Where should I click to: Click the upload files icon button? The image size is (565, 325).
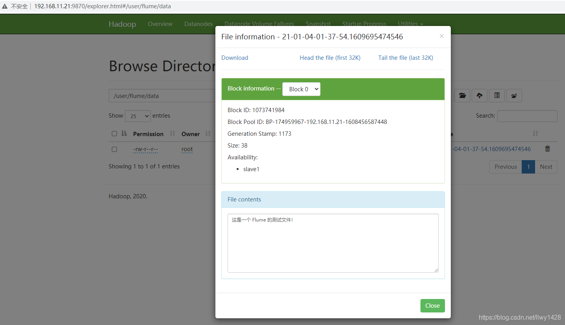(x=480, y=96)
